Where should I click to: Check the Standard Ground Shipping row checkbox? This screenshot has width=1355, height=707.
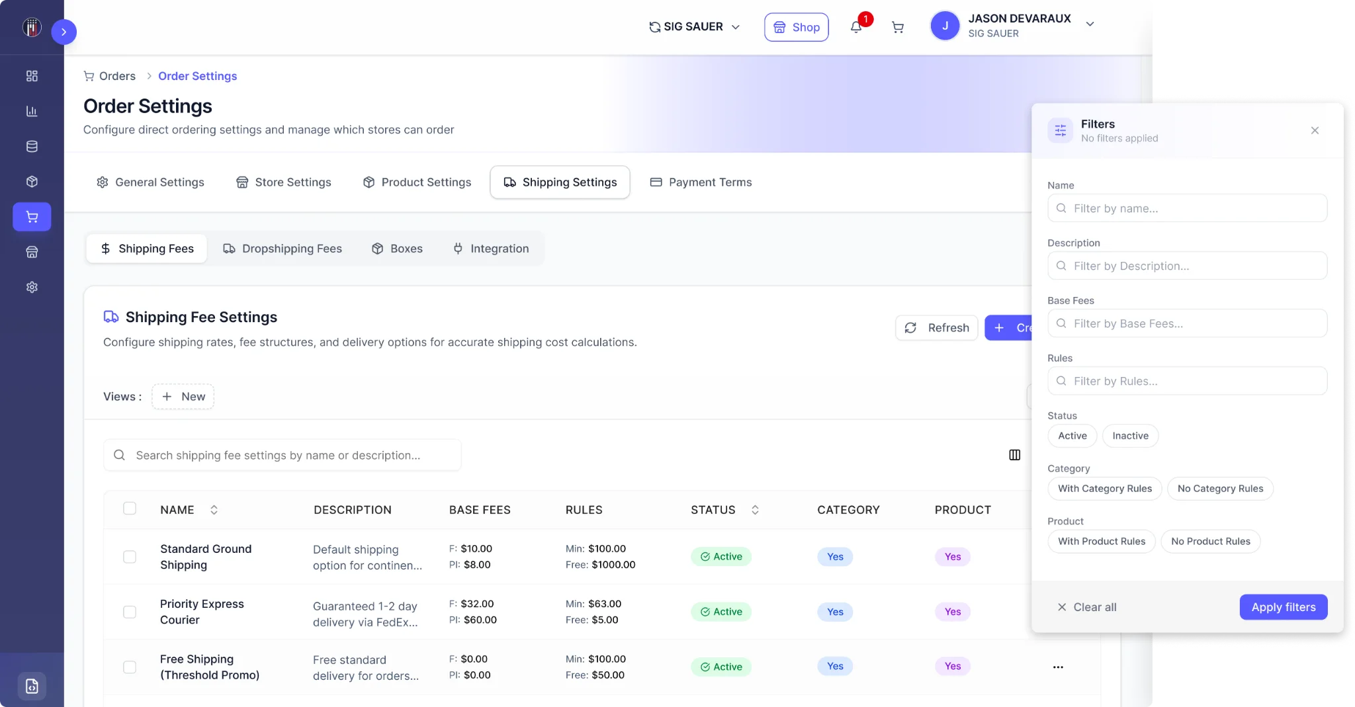(x=130, y=557)
